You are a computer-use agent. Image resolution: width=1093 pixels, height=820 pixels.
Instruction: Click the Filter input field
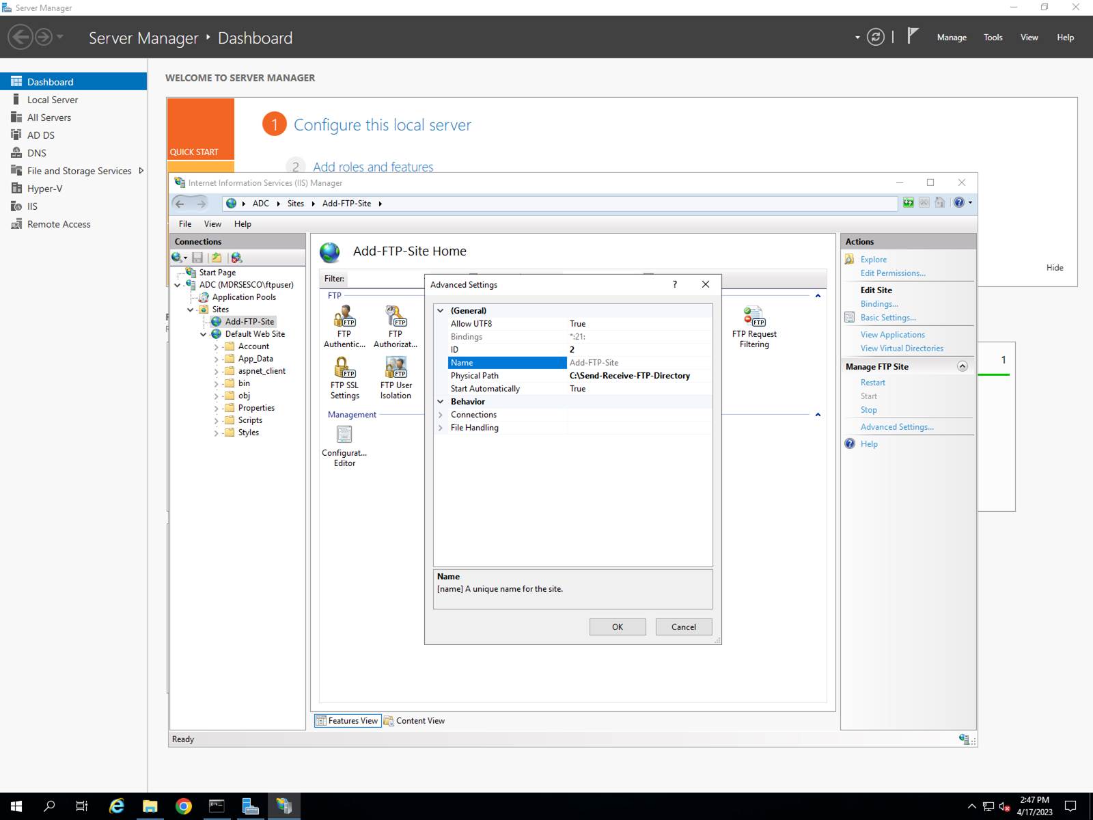pos(386,279)
